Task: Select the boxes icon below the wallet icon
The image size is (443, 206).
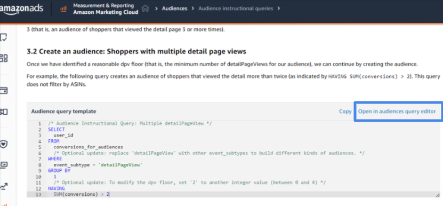Action: point(4,112)
